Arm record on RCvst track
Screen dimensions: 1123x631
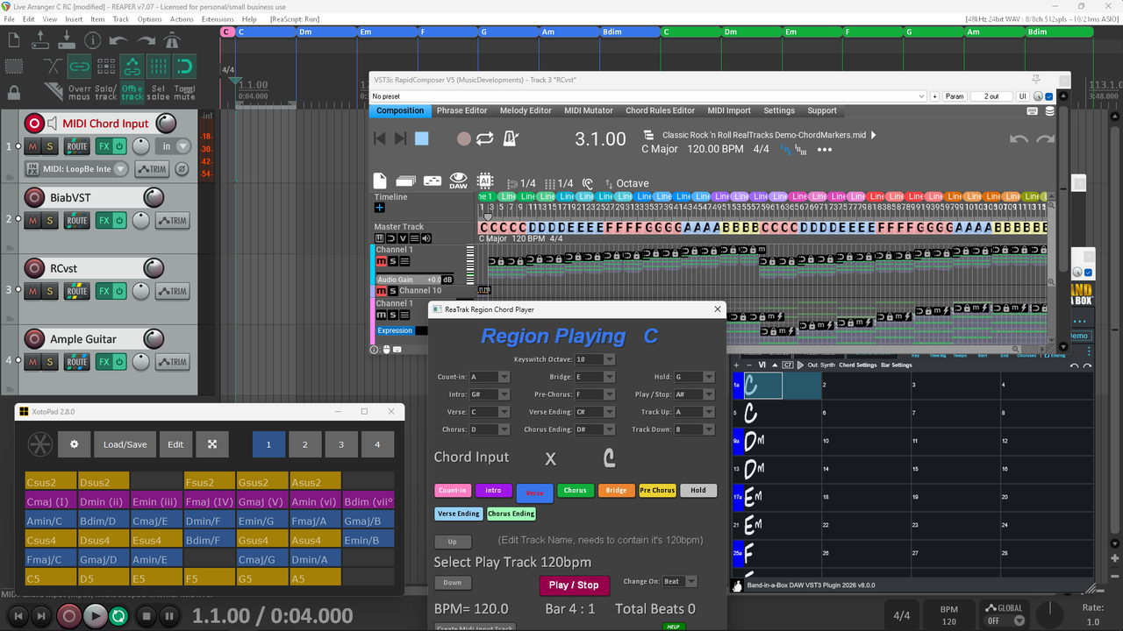34,268
